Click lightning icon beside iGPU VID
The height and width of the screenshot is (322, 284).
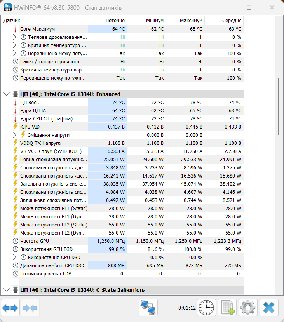[x=16, y=127]
